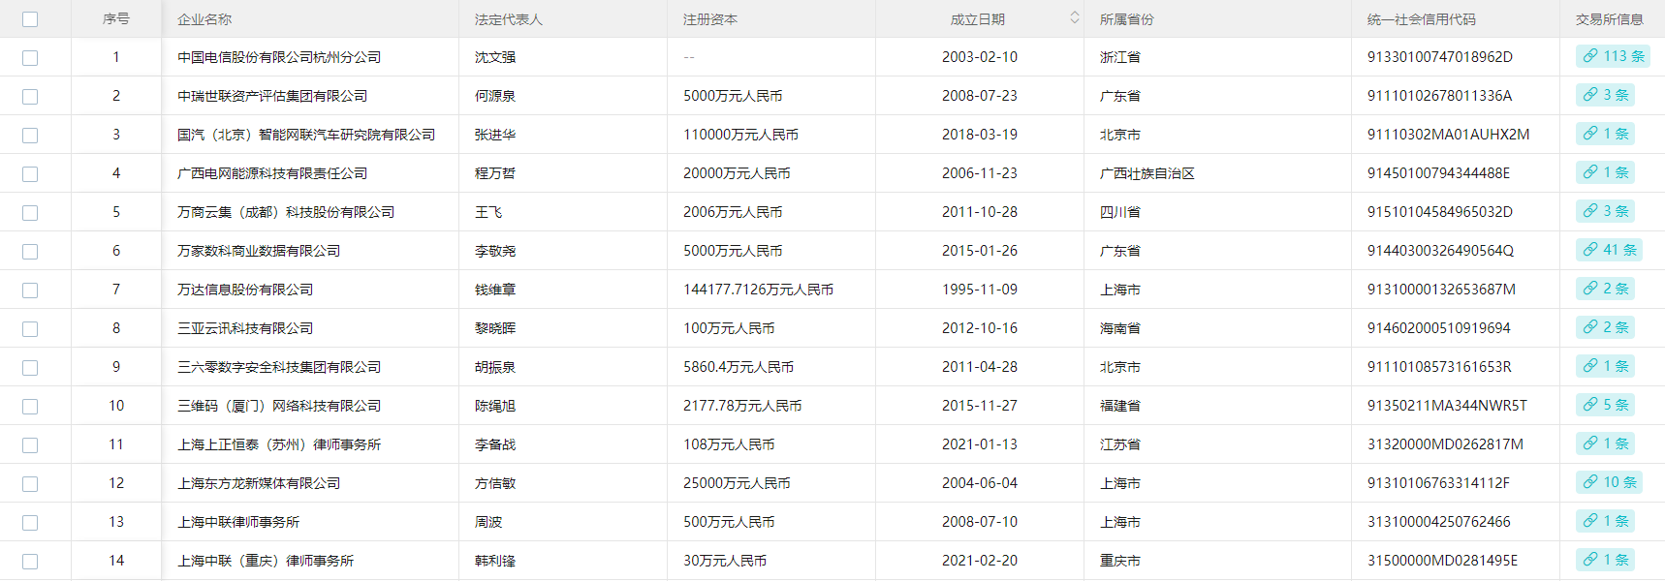Click the 序号 column header
This screenshot has height=581, width=1665.
coord(116,19)
